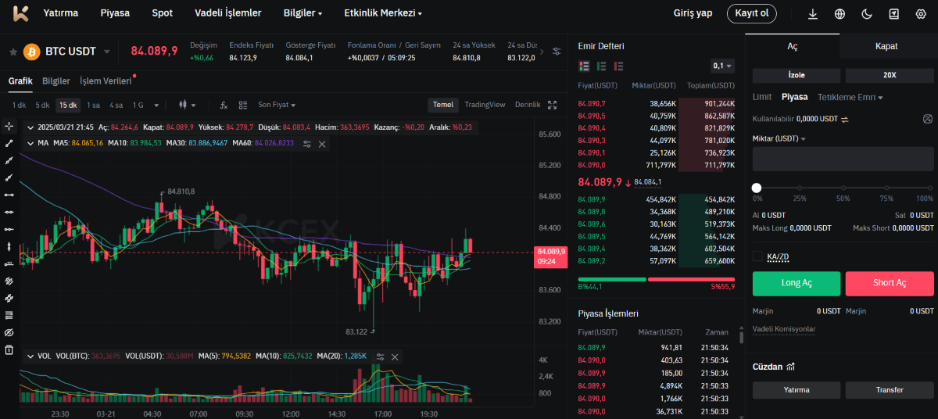Open the Vadeli Komisyonlar link

coord(784,329)
